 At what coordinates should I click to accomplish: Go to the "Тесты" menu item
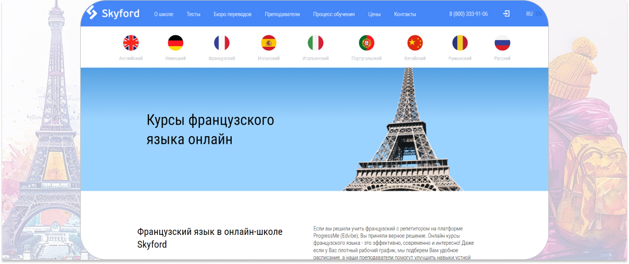193,15
